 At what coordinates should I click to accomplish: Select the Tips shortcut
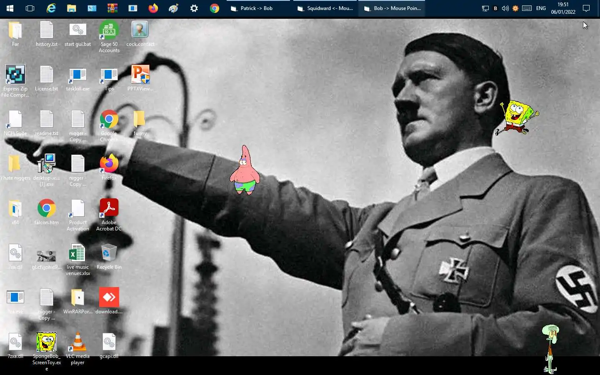click(109, 79)
